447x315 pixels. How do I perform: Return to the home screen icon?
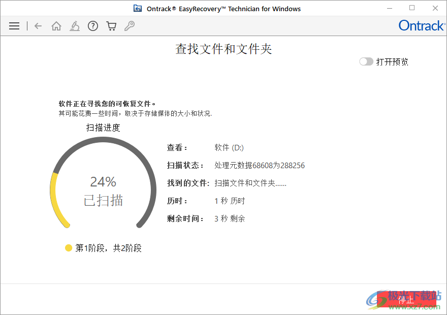coord(56,26)
